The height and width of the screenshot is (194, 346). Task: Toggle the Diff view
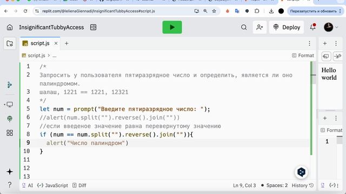[x=79, y=185]
